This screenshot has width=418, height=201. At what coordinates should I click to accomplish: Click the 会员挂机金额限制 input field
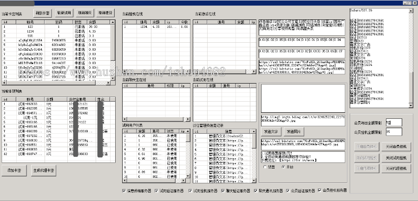click(393, 132)
